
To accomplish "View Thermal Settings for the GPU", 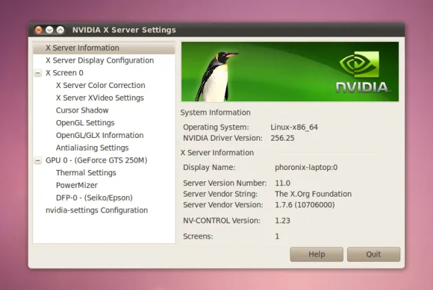I will pyautogui.click(x=85, y=173).
